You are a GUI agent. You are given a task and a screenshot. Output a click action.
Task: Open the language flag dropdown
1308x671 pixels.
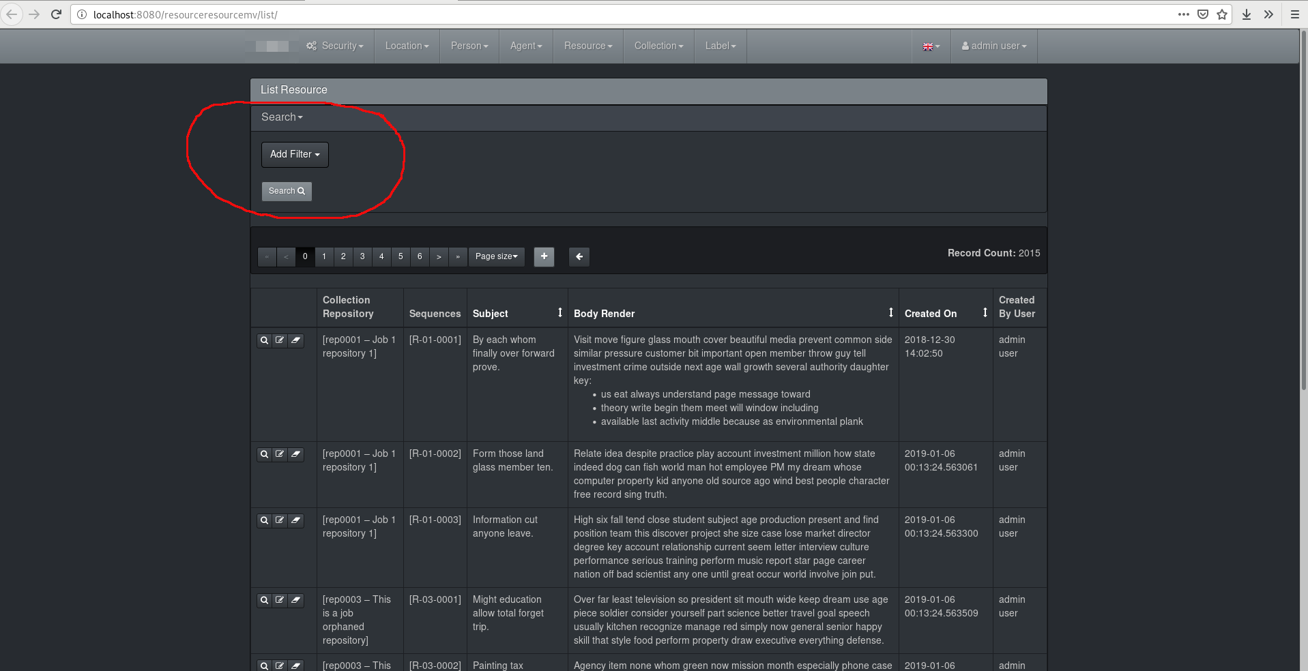tap(931, 46)
